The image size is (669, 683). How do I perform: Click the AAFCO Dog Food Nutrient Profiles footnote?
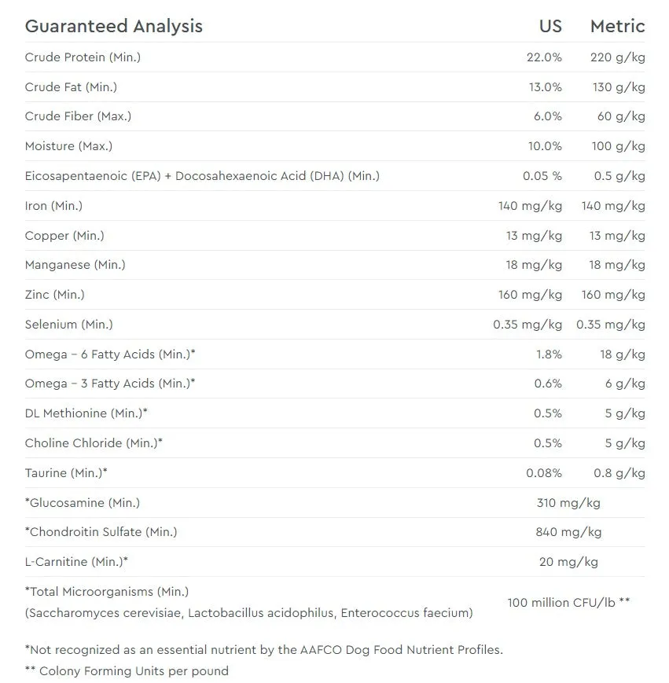[264, 650]
